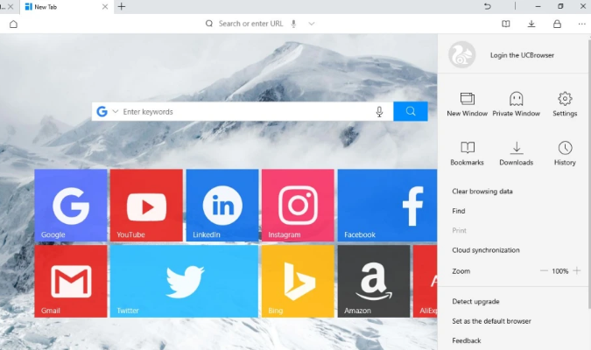Click the 100% zoom value
Screen dimensions: 591x350
point(560,271)
